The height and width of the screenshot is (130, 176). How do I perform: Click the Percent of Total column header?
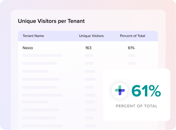(133, 36)
